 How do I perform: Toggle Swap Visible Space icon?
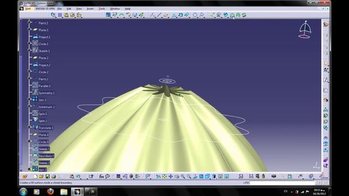click(227, 176)
